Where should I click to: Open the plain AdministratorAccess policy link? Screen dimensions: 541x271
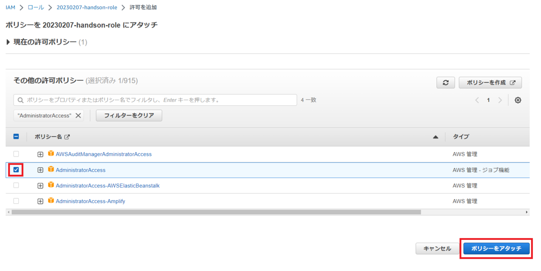(x=81, y=170)
